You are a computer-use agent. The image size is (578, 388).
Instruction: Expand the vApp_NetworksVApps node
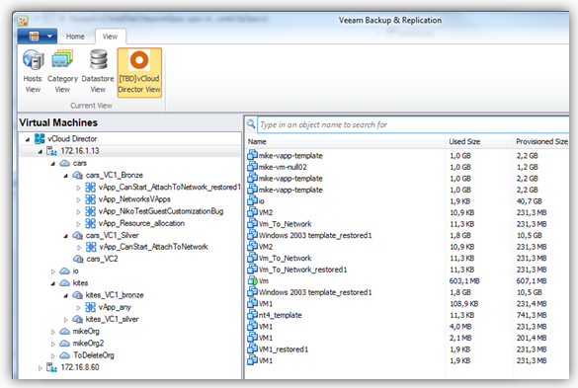point(78,200)
